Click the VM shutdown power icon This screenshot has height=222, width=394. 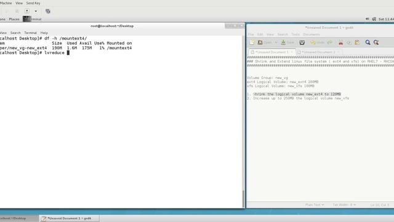[x=27, y=11]
